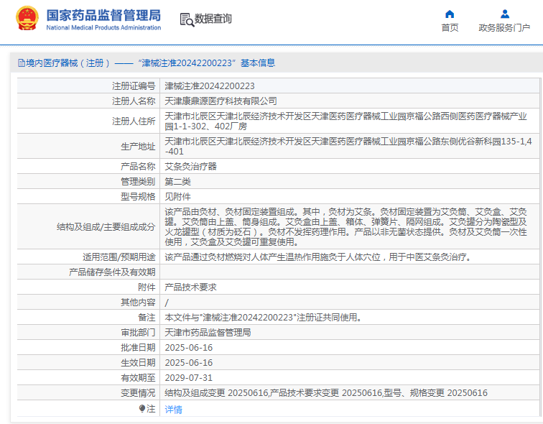543x424 pixels.
Task: Click the 附件 value 产品技术要求
Action: [x=190, y=287]
